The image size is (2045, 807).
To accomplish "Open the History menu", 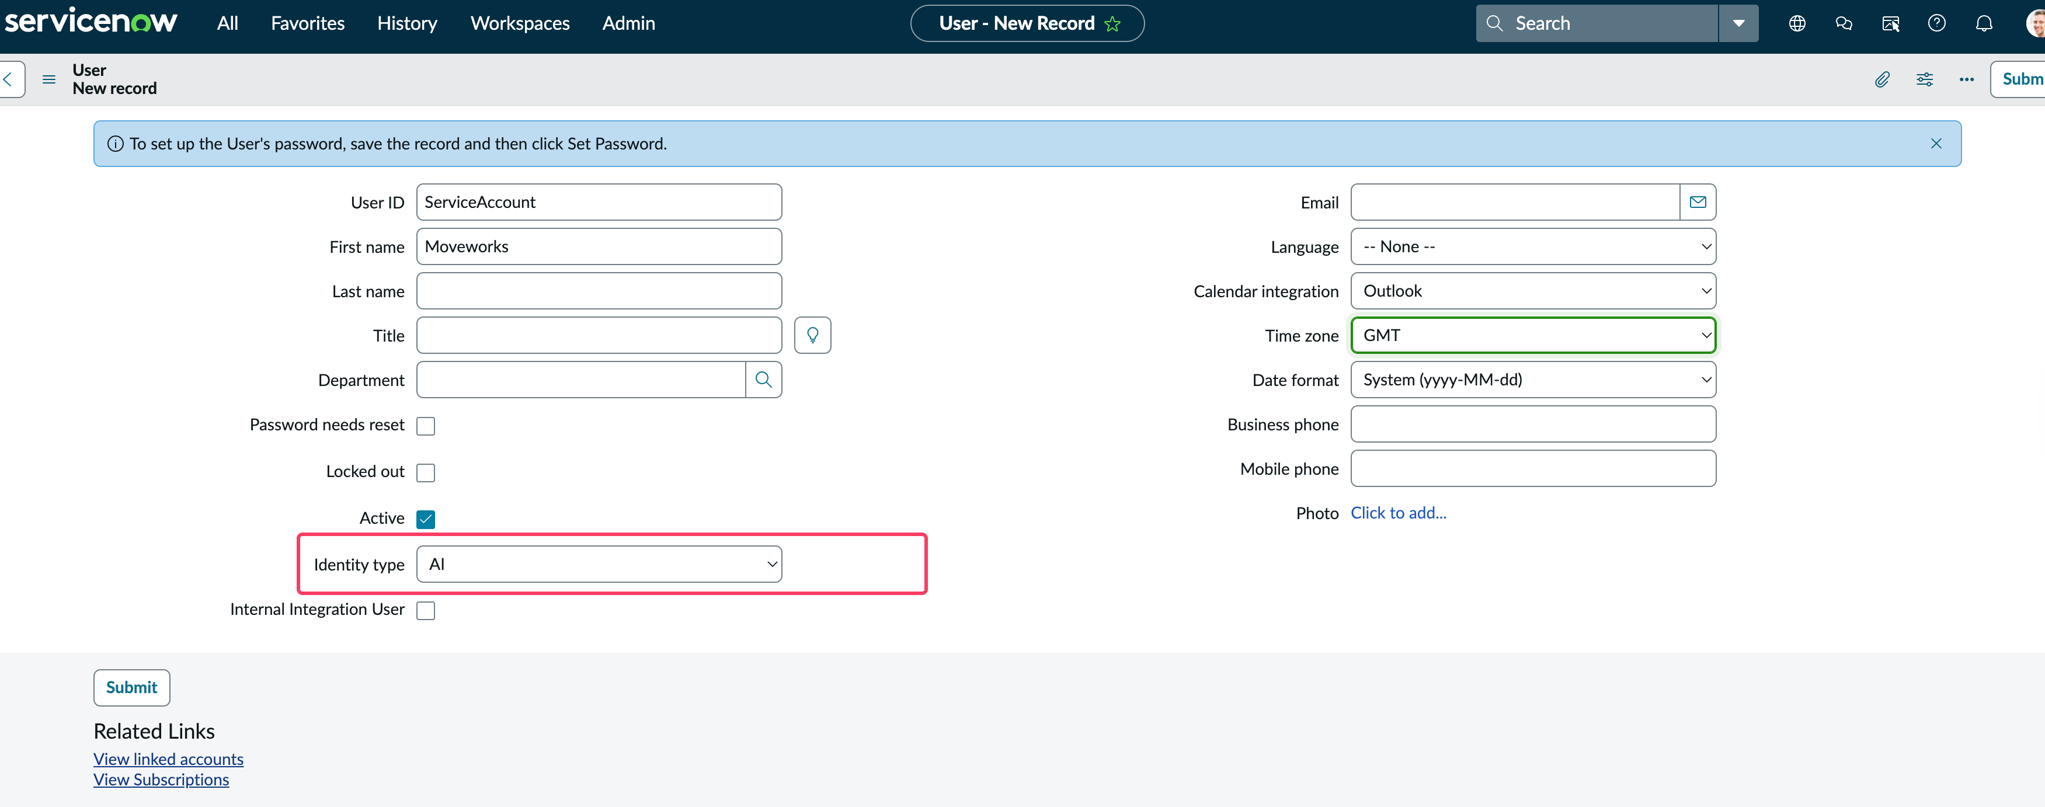I will point(406,24).
